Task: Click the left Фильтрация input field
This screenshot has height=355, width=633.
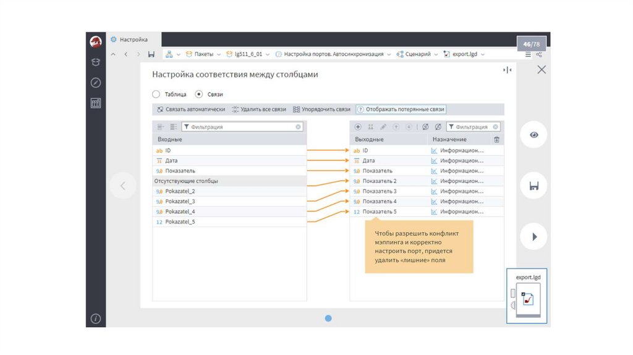Action: [241, 127]
